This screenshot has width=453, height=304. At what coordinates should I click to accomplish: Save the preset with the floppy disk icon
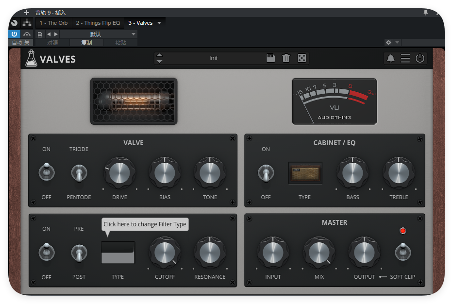click(x=271, y=58)
